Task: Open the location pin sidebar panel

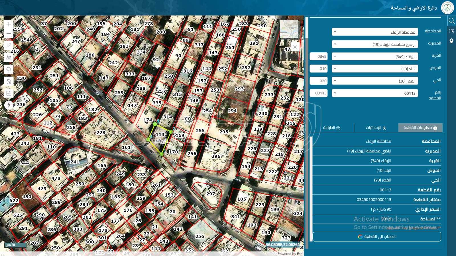Action: (x=451, y=41)
